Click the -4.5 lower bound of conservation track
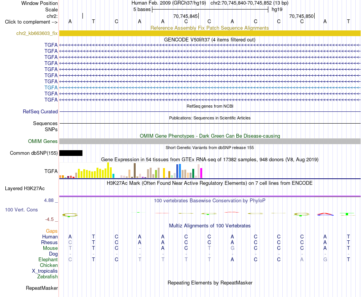The height and width of the screenshot is (297, 361). pos(49,219)
